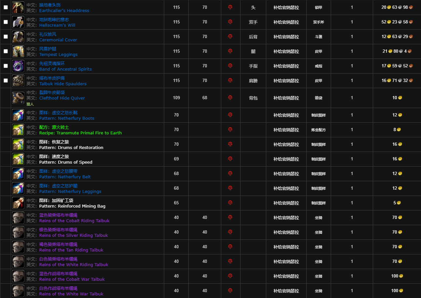Click type 箭袋 in Clefthoof Hide Quiver row

click(318, 98)
